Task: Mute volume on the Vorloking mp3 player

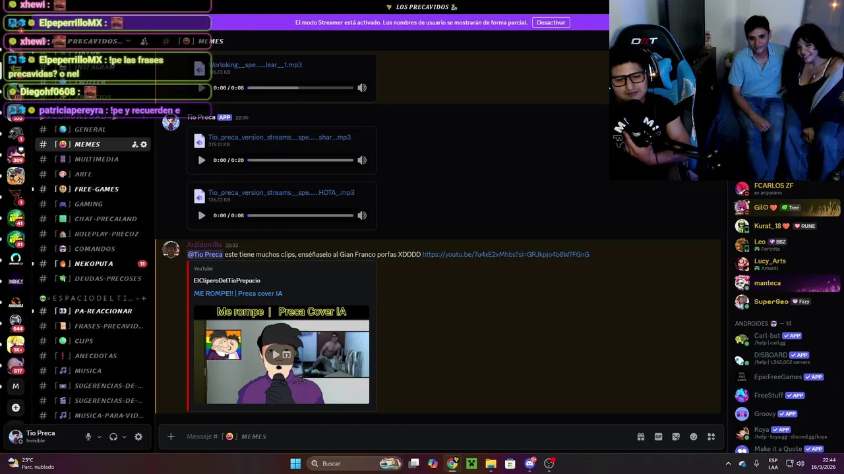Action: click(x=362, y=88)
